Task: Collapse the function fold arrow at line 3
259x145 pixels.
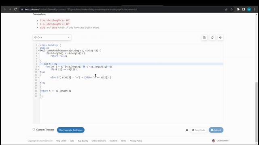Action: coord(38,50)
